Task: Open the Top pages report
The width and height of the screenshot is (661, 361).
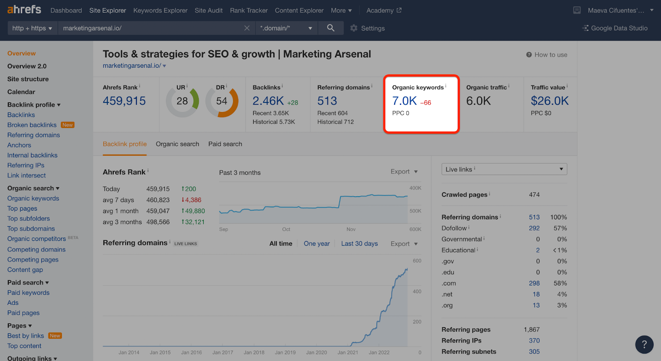Action: pos(22,209)
